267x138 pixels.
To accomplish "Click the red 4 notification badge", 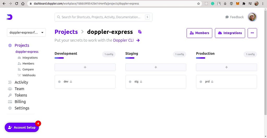I will tap(38, 124).
